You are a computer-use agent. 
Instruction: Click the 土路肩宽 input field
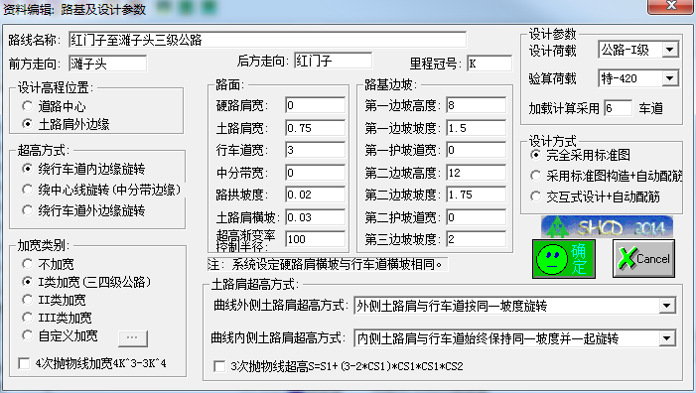[x=315, y=128]
